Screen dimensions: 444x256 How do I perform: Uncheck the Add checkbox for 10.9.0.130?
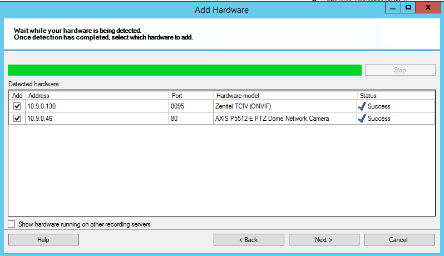pyautogui.click(x=17, y=106)
